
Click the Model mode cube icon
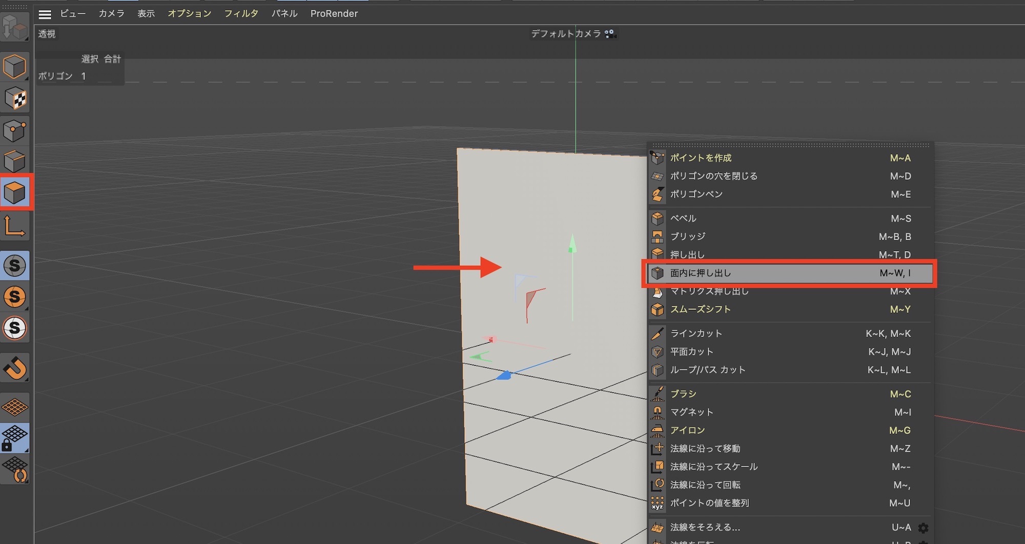15,67
